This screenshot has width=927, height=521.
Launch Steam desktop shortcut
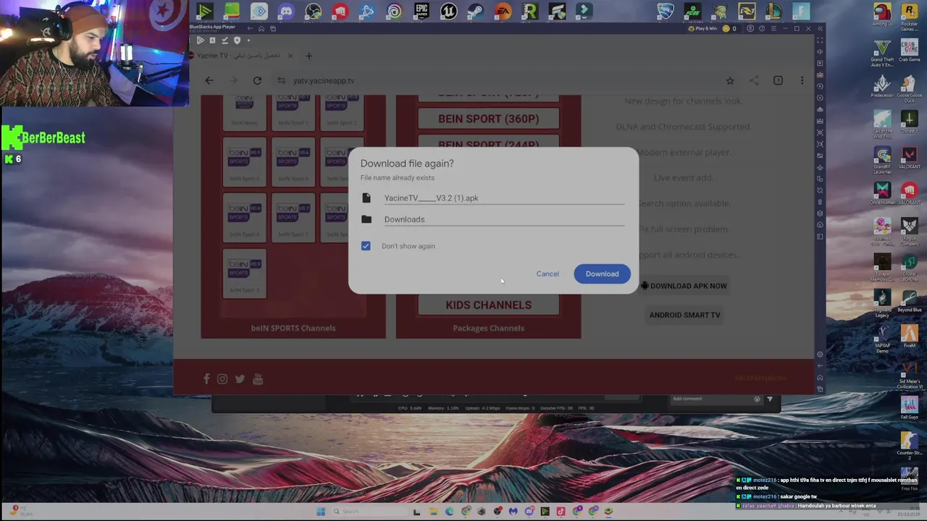point(475,12)
